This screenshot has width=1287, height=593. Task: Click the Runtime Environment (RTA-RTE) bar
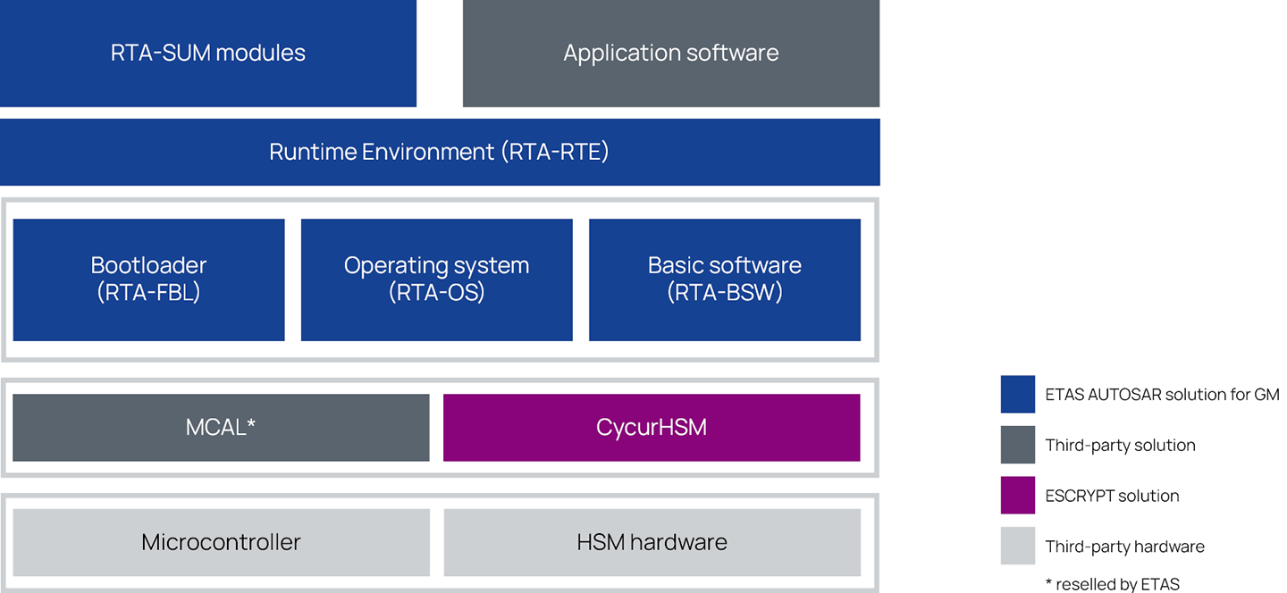click(x=440, y=152)
